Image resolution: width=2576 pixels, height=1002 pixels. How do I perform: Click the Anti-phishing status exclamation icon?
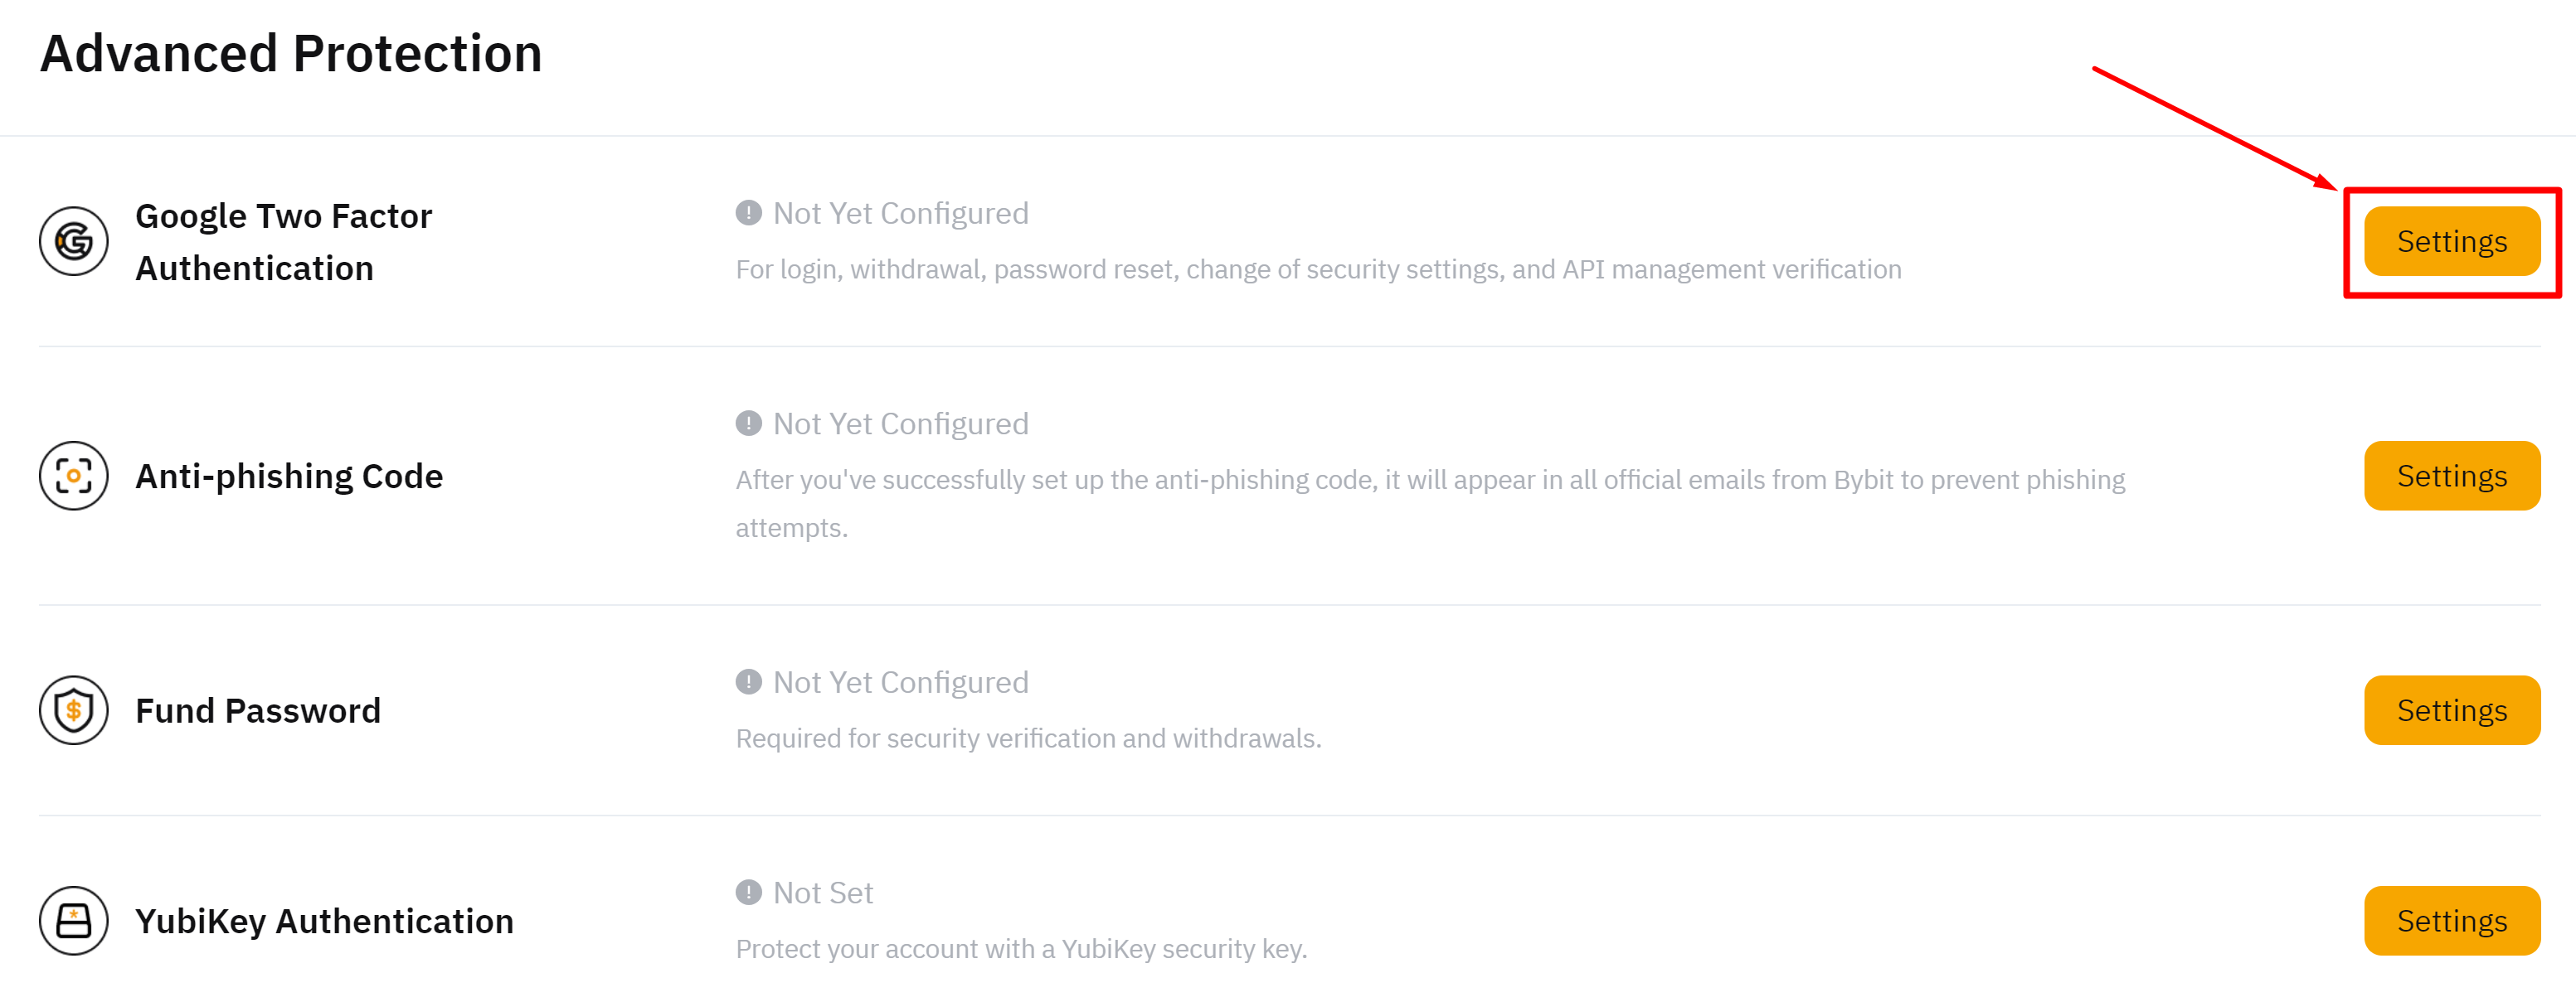(748, 424)
